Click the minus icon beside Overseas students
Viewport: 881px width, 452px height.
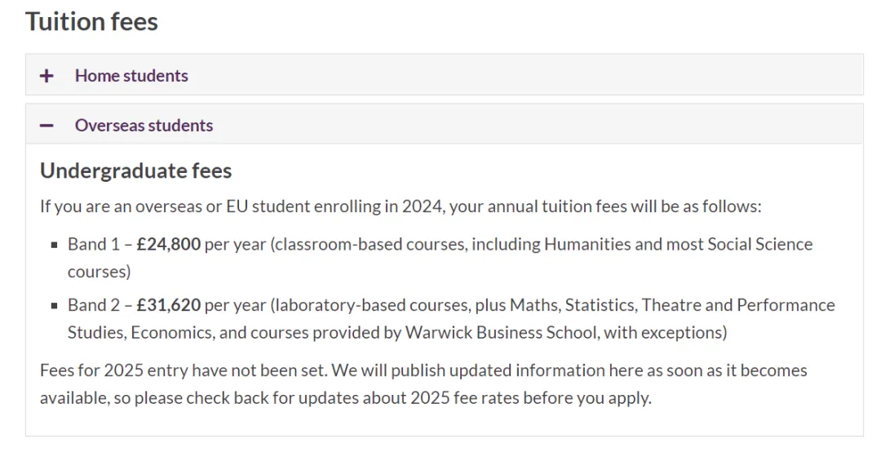[x=47, y=126]
